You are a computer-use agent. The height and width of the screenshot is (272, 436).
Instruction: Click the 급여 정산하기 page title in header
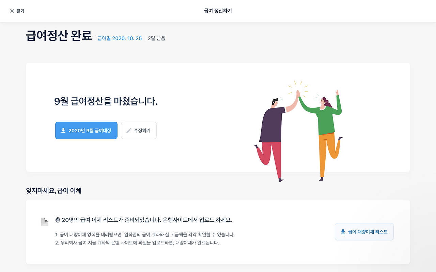tap(218, 11)
